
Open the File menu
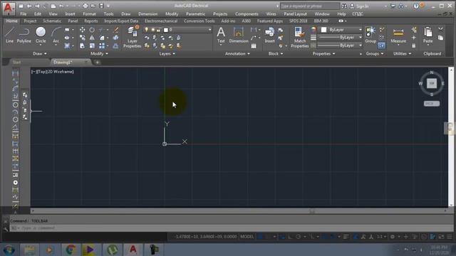tap(24, 14)
